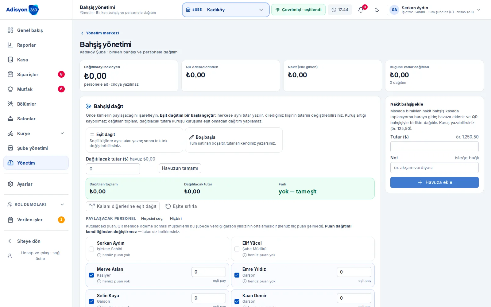
Task: Click Eşite sıfırla button
Action: (181, 206)
